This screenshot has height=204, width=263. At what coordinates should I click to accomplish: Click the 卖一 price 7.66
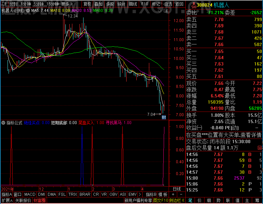(x=219, y=44)
